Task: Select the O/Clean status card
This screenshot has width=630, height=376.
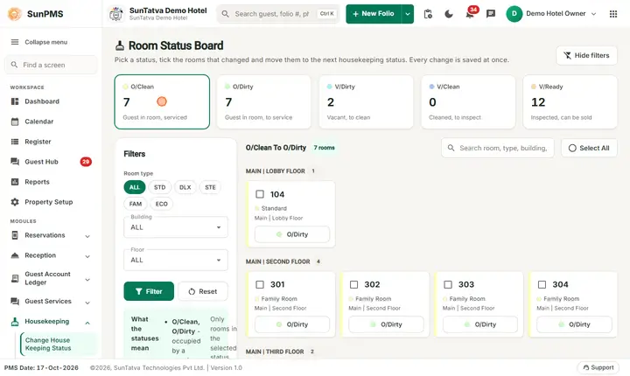Action: [162, 101]
